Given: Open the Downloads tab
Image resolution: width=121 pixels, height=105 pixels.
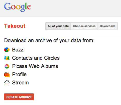Looking at the screenshot, I should (108, 26).
